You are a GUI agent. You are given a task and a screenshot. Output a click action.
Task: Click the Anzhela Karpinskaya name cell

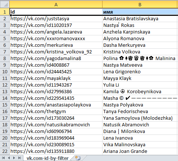point(140,32)
